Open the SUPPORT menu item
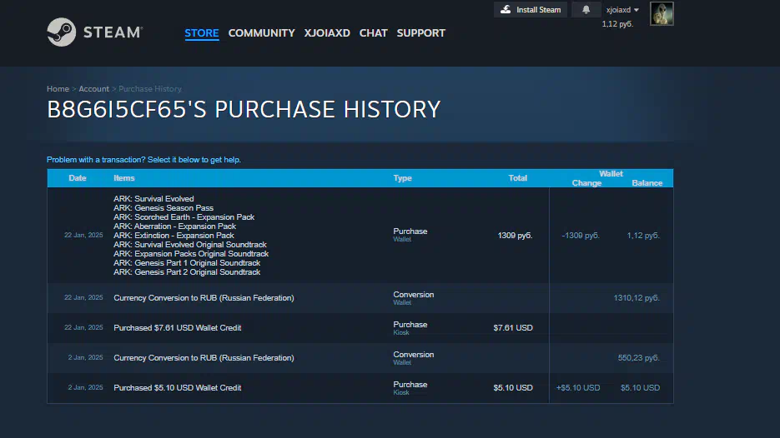780x438 pixels. 420,32
